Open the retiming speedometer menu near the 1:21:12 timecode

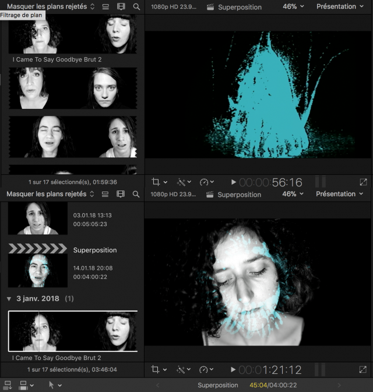(207, 369)
